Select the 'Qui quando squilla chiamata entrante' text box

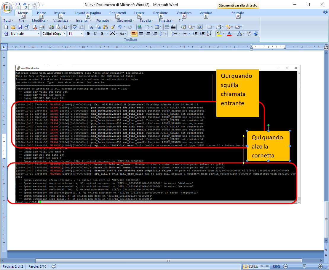[x=237, y=93]
